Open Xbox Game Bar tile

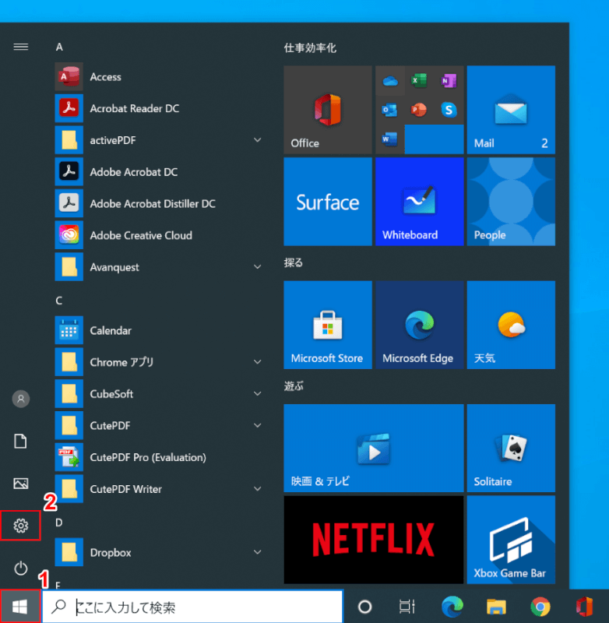tap(511, 540)
